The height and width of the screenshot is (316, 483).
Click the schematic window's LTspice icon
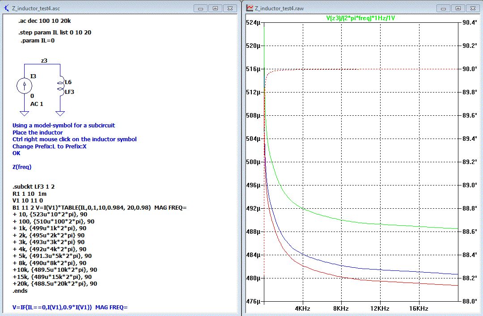6,8
